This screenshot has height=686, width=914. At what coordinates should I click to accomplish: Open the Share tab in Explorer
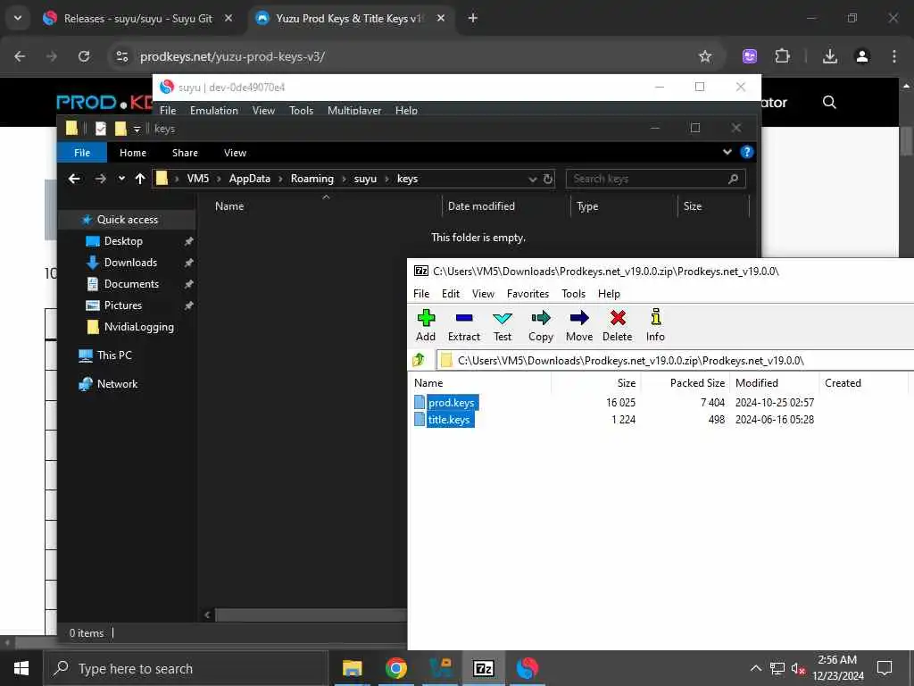pos(185,152)
